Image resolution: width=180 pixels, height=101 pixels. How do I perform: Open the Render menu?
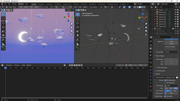pyautogui.click(x=14, y=4)
